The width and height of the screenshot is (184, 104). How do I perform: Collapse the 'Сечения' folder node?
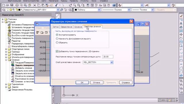point(6,60)
